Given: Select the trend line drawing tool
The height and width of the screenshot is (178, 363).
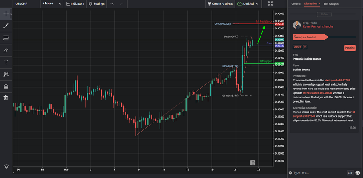Looking at the screenshot, I should [x=6, y=26].
